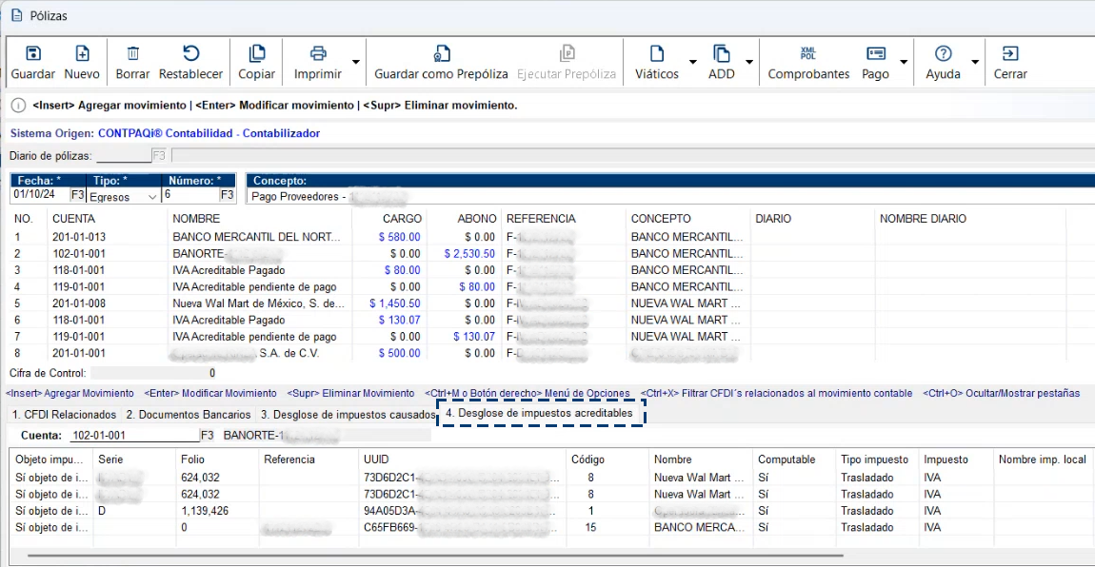The image size is (1095, 567).
Task: Create a new póliza with Nuevo
Action: 82,54
